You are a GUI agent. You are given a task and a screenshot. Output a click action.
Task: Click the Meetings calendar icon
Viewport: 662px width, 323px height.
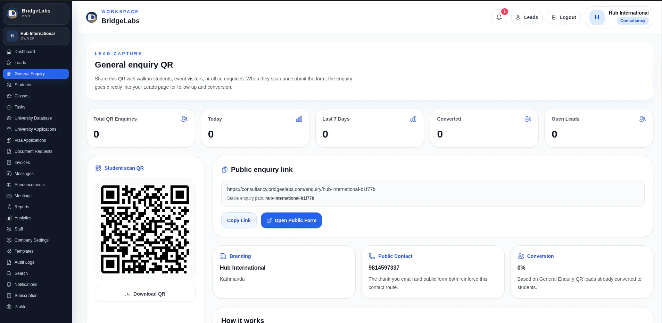pos(9,196)
